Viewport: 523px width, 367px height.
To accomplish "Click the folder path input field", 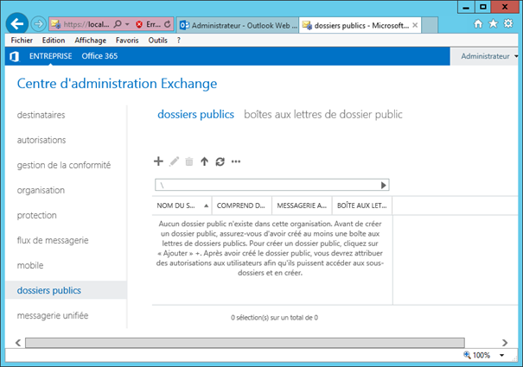I will [267, 185].
